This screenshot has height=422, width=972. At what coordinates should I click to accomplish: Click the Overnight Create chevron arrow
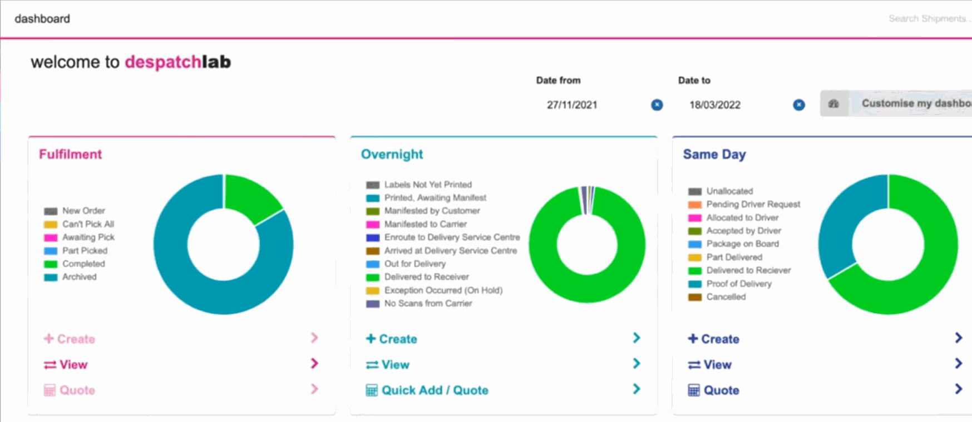(637, 337)
